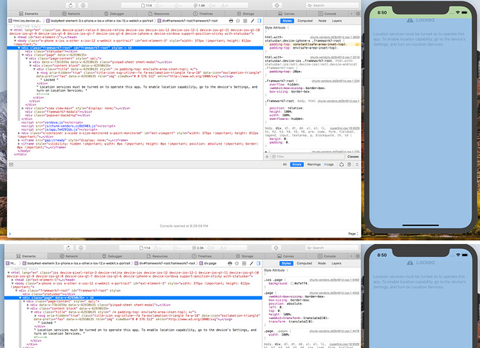Viewport: 480px width, 348px height.
Task: Open the Resources tab in lower inspector
Action: pyautogui.click(x=157, y=256)
